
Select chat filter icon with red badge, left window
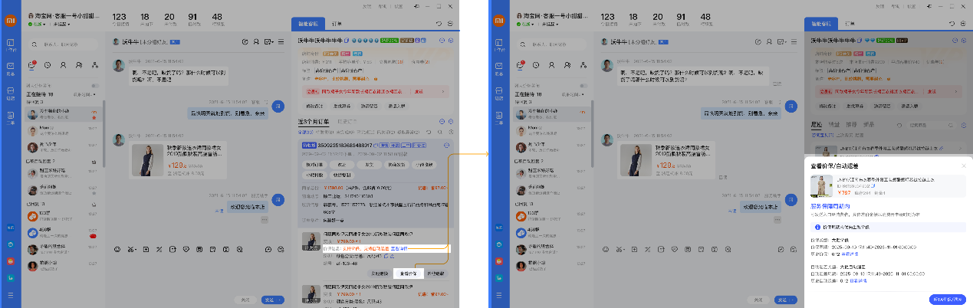pos(34,65)
